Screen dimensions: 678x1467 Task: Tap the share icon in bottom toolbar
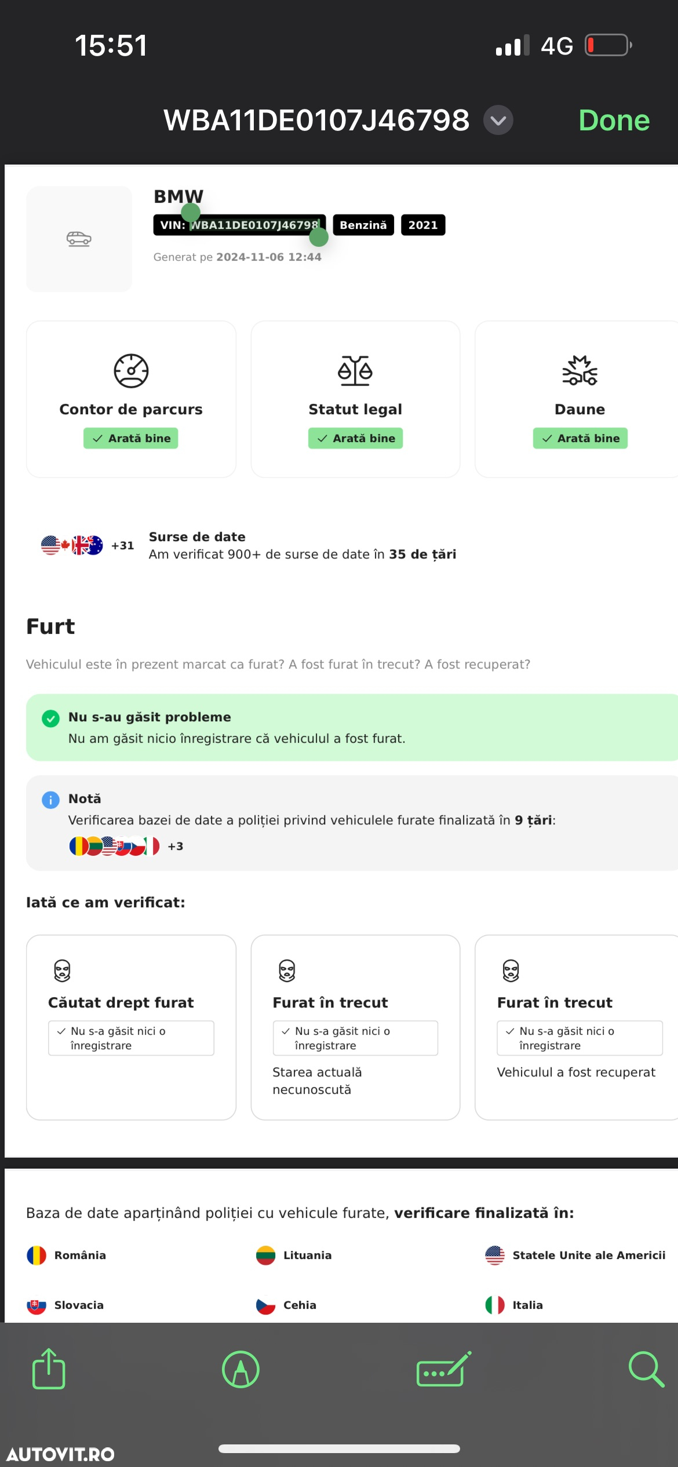click(49, 1369)
